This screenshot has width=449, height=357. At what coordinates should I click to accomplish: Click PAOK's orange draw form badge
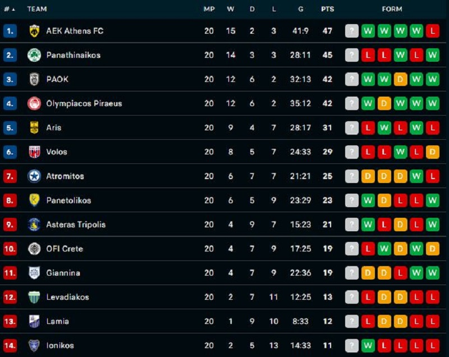[x=400, y=79]
